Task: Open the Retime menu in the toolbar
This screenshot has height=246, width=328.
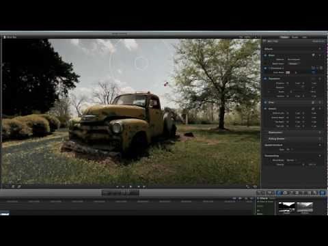Action: 271,193
